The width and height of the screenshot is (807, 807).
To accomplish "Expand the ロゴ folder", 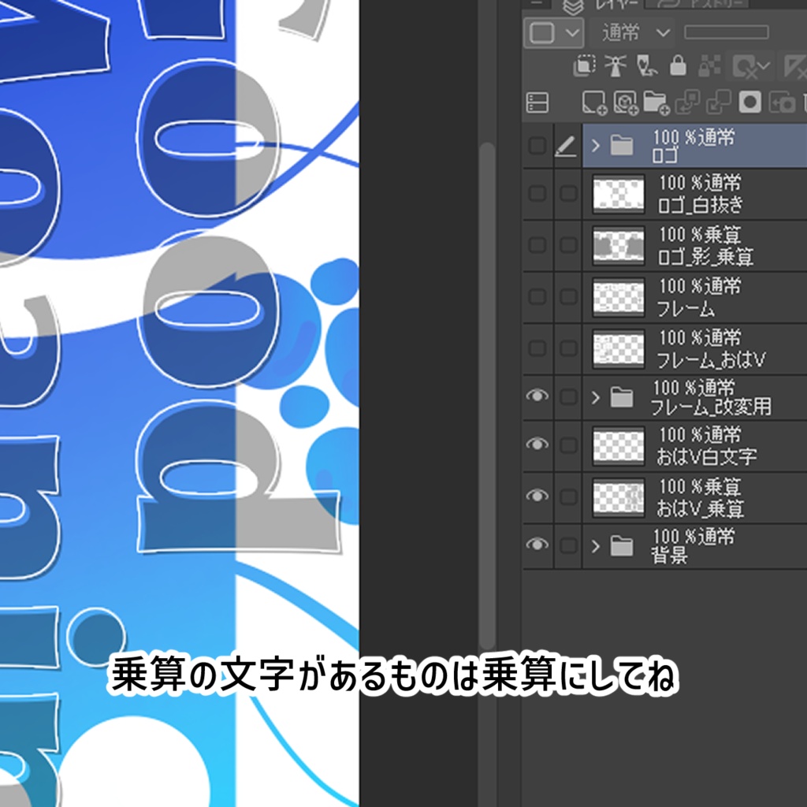I will (x=597, y=144).
